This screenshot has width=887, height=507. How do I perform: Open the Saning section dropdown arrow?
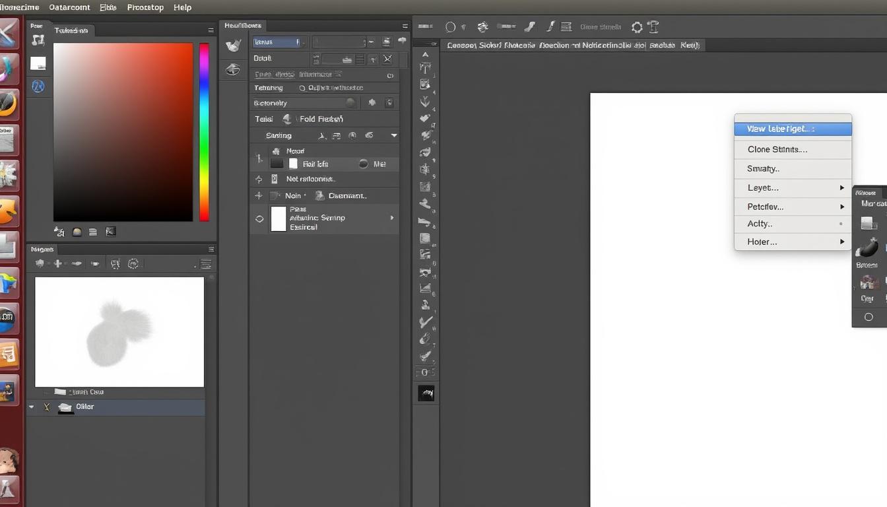click(x=393, y=135)
